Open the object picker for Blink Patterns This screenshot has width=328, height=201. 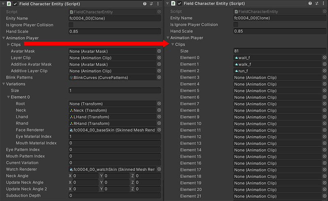[159, 78]
